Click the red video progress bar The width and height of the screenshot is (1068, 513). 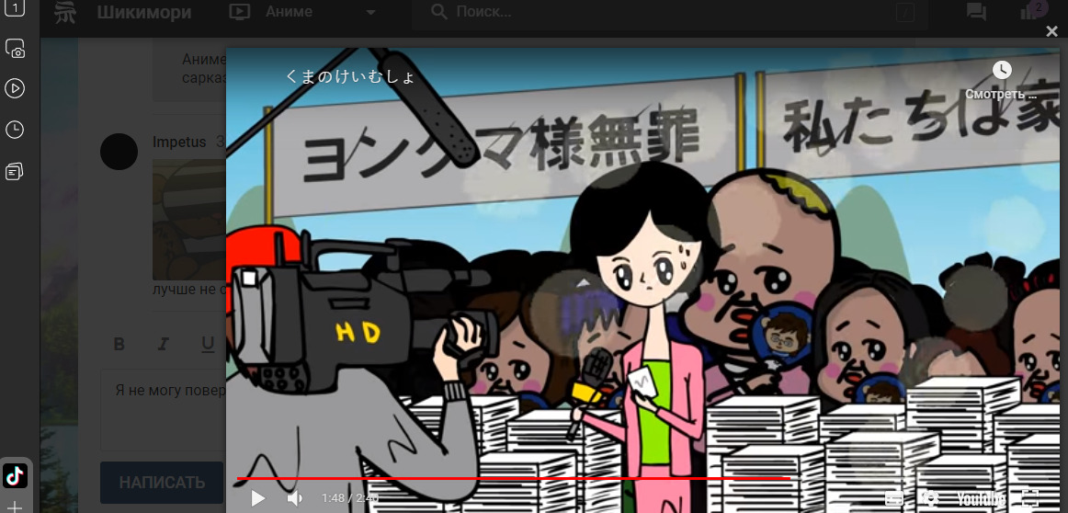(x=513, y=479)
